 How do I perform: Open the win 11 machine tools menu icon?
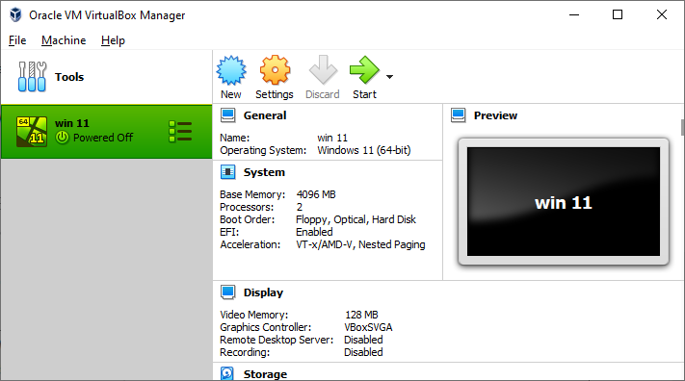[180, 132]
